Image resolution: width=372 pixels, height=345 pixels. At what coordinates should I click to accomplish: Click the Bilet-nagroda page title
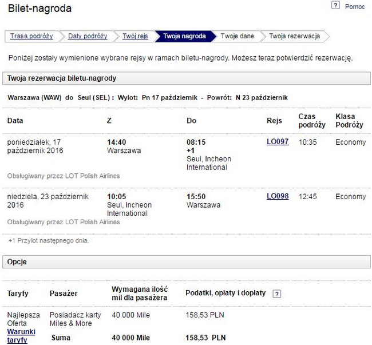click(39, 9)
